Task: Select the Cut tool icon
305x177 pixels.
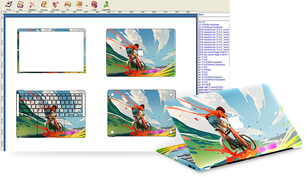Action: pyautogui.click(x=20, y=5)
